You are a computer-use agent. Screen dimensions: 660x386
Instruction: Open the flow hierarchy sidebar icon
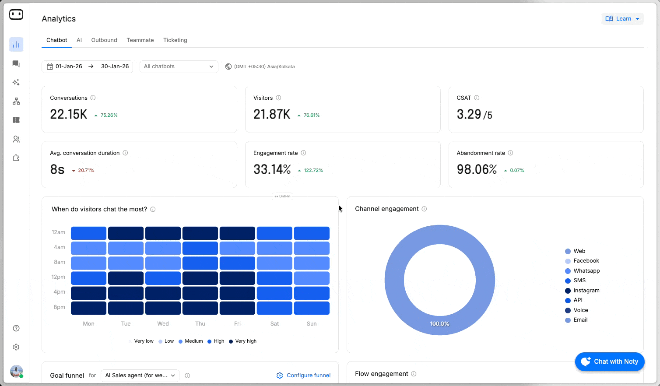point(16,102)
